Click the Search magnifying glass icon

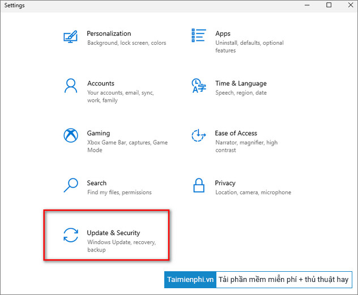point(71,185)
